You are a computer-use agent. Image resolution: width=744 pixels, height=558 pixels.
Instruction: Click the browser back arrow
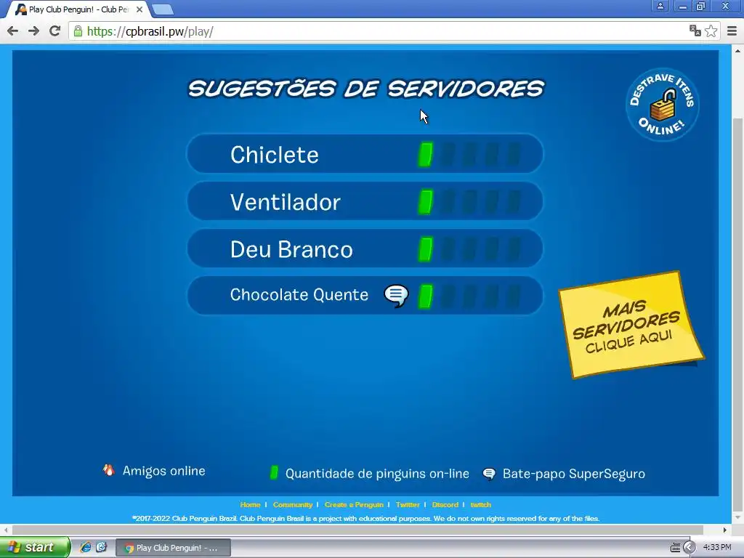coord(13,31)
